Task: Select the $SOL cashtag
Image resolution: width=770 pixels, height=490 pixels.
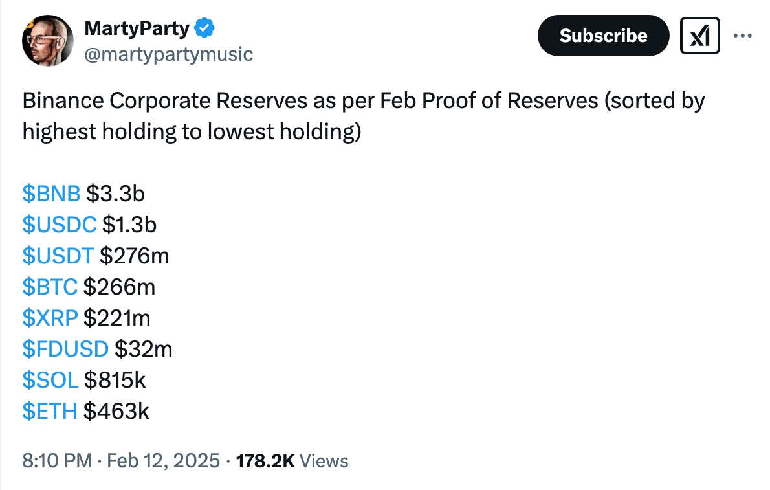Action: tap(52, 380)
